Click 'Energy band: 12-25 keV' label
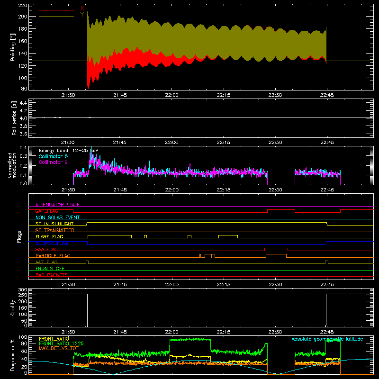This screenshot has height=379, width=379. (69, 151)
